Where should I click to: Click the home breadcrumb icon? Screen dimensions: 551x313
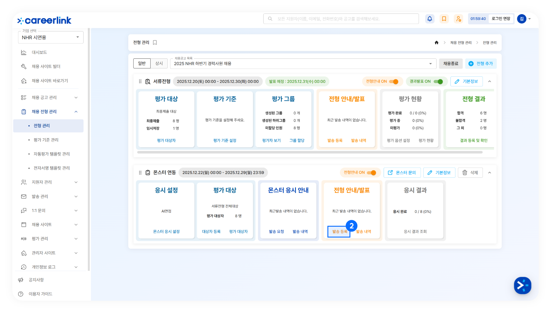tap(437, 43)
